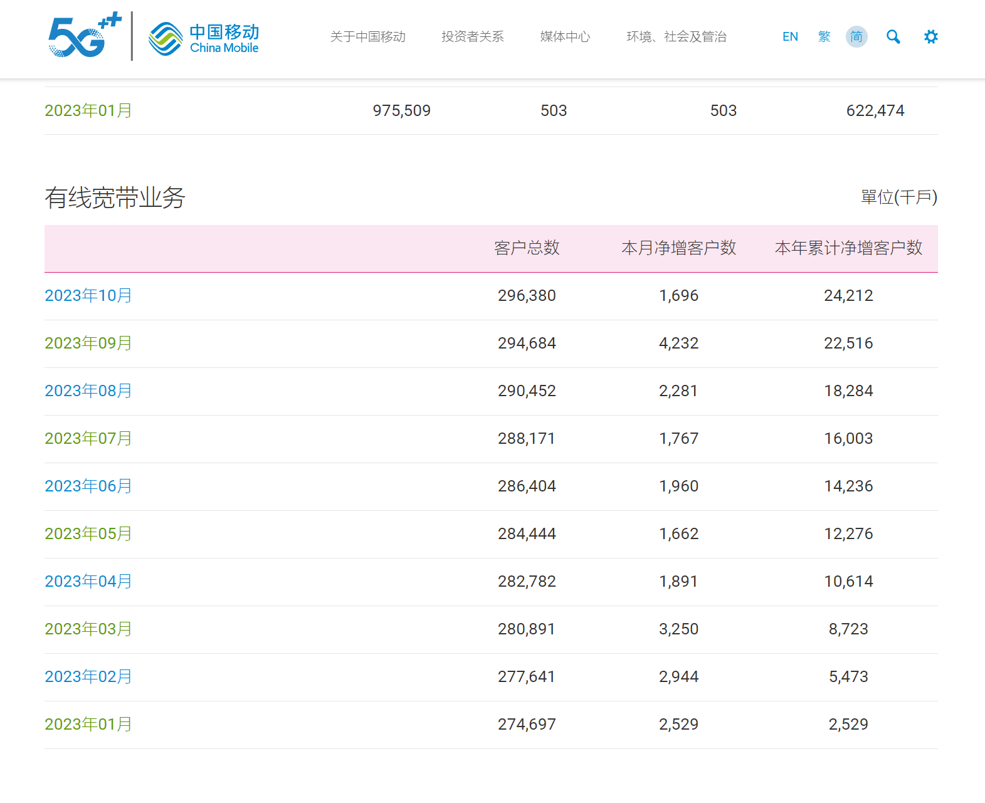Click the 單位(千戶) unit label
Viewport: 985px width, 803px height.
click(x=899, y=197)
